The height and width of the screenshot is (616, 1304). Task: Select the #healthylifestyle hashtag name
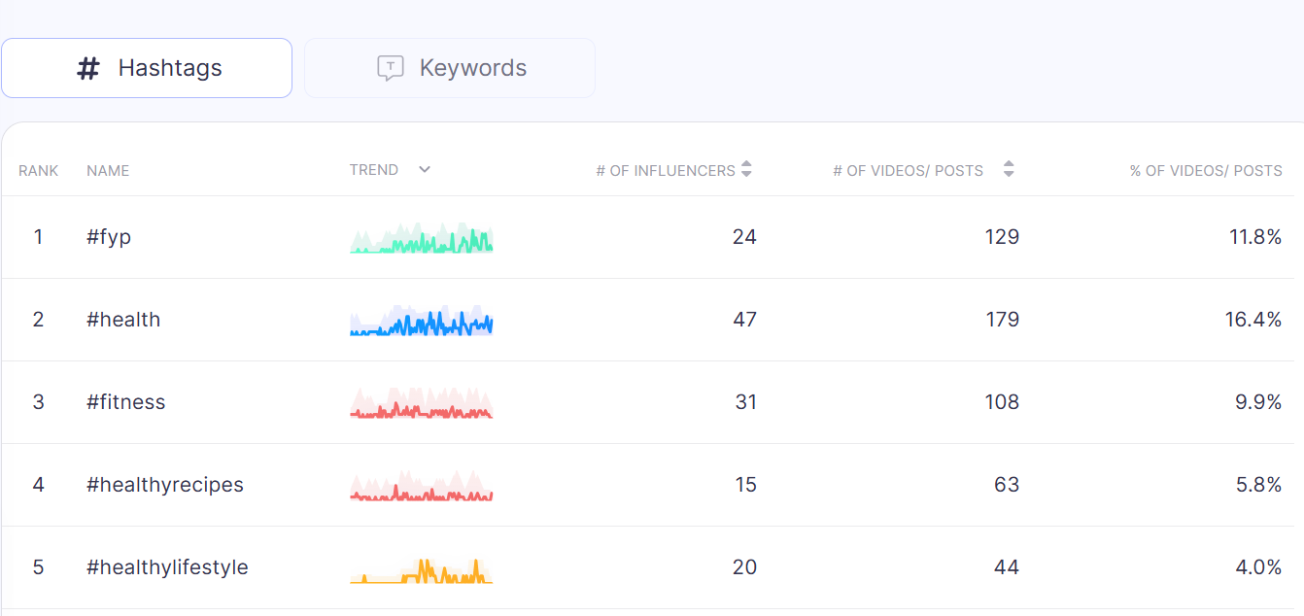167,567
